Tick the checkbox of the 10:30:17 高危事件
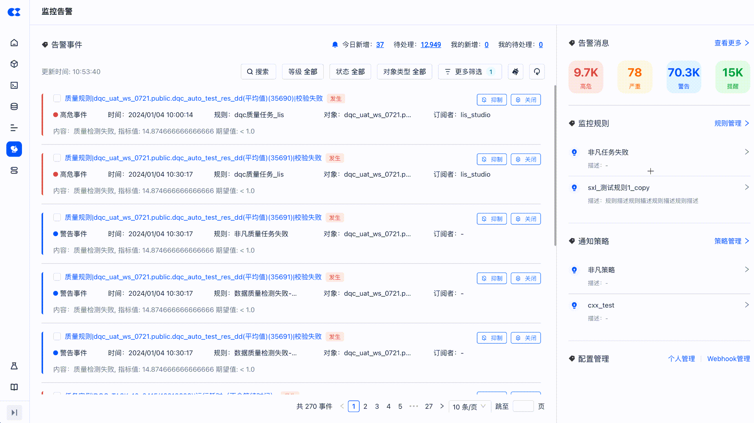This screenshot has width=754, height=423. 57,158
